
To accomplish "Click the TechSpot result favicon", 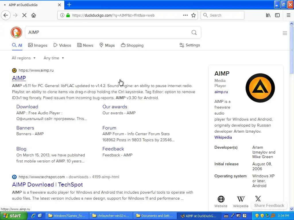I will [x=14, y=177].
